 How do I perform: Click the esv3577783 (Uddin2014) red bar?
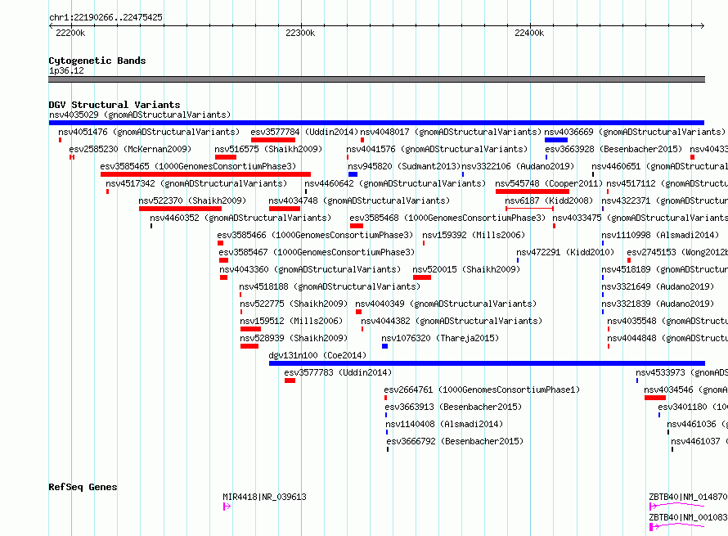click(290, 381)
